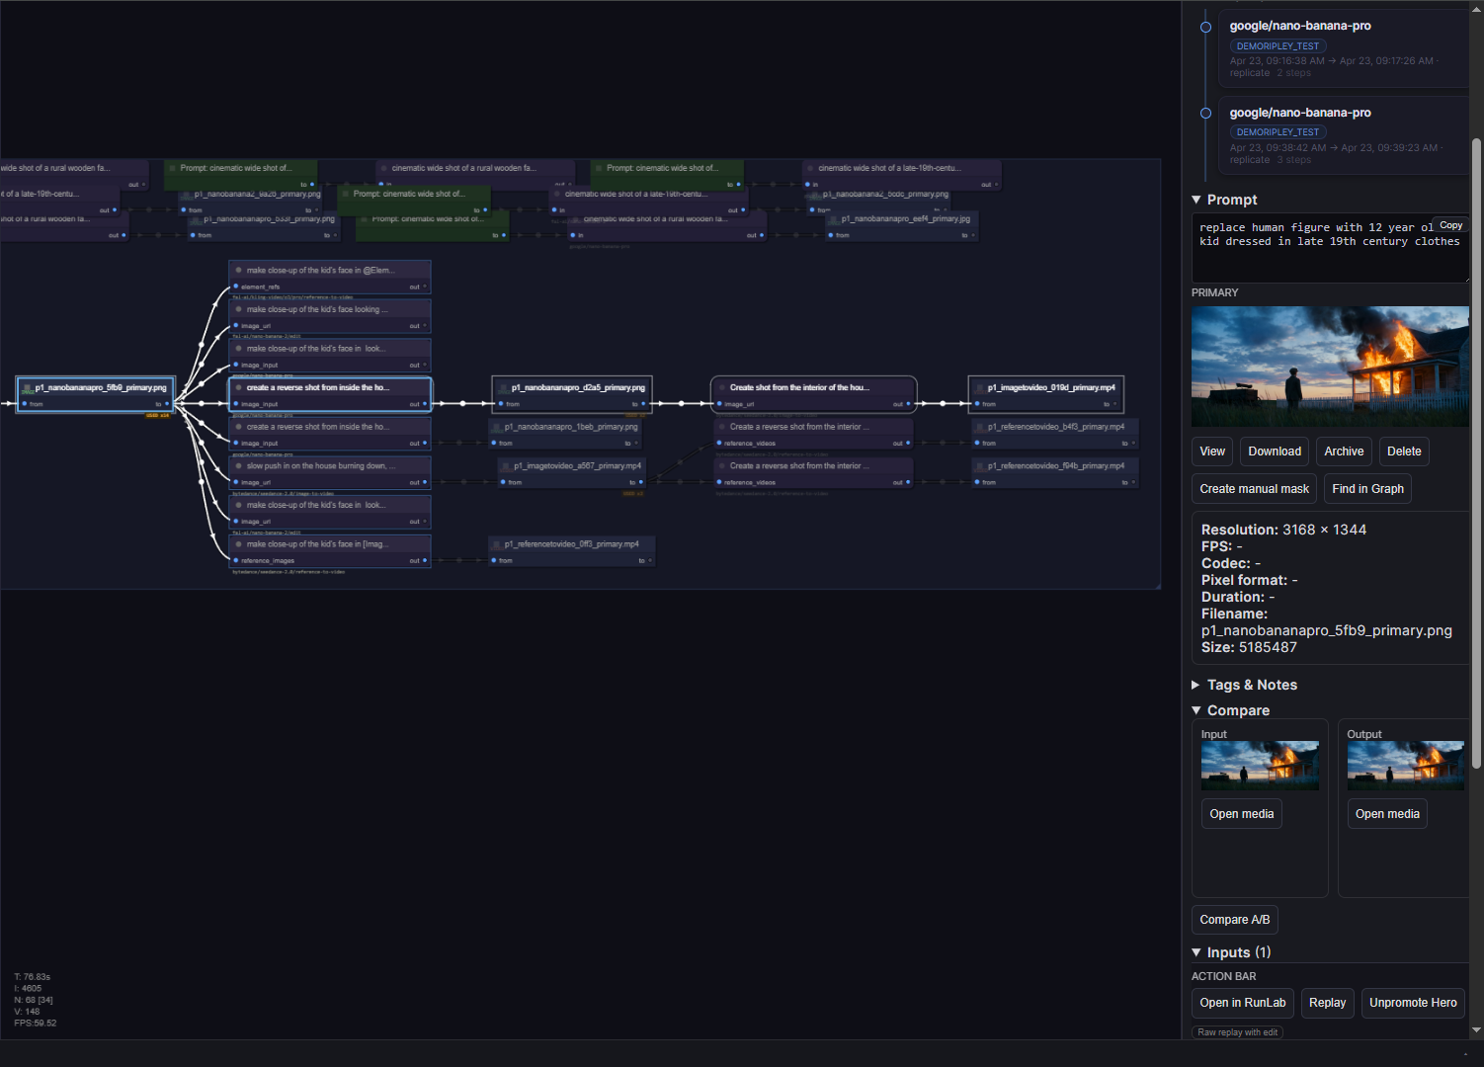1484x1067 pixels.
Task: Click the Output compare thumbnail
Action: (1406, 766)
